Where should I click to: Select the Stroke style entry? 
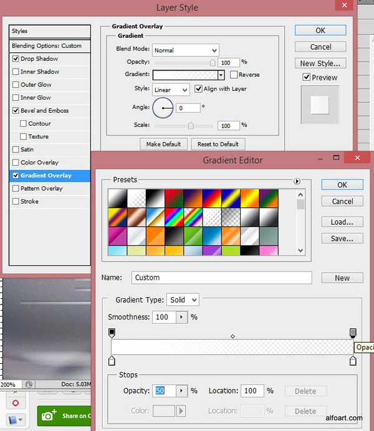pyautogui.click(x=29, y=201)
